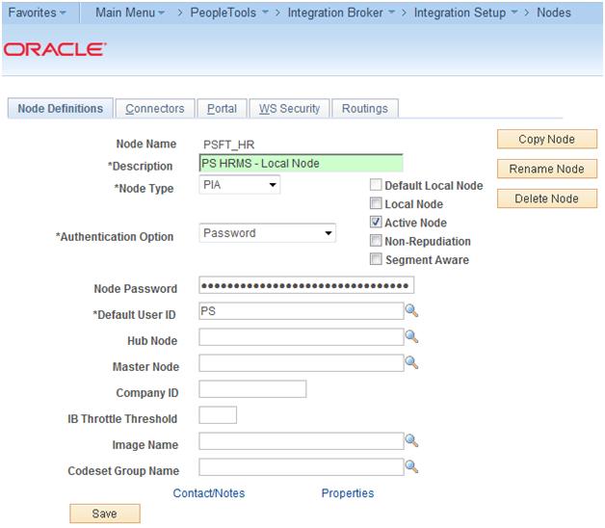Click the Codeset Group Name lookup magnifier
Viewport: 605px width, 528px height.
[x=411, y=466]
